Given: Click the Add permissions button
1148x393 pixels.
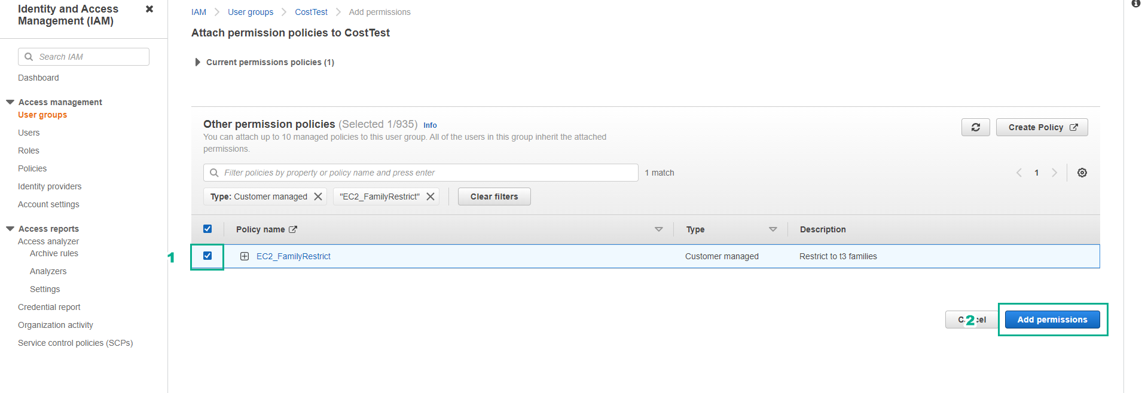Looking at the screenshot, I should (x=1052, y=320).
